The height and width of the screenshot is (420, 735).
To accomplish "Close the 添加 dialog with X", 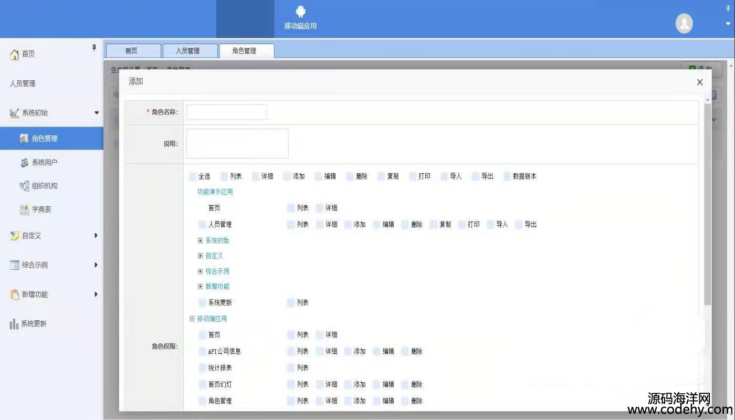I will [x=699, y=82].
